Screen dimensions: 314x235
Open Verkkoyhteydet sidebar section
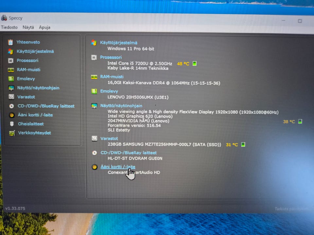click(x=34, y=133)
